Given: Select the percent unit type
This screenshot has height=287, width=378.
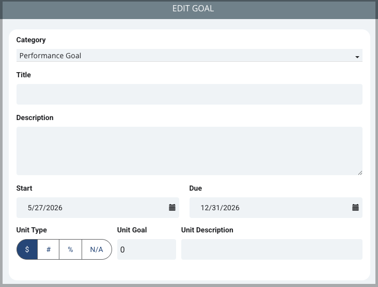Looking at the screenshot, I should tap(70, 249).
